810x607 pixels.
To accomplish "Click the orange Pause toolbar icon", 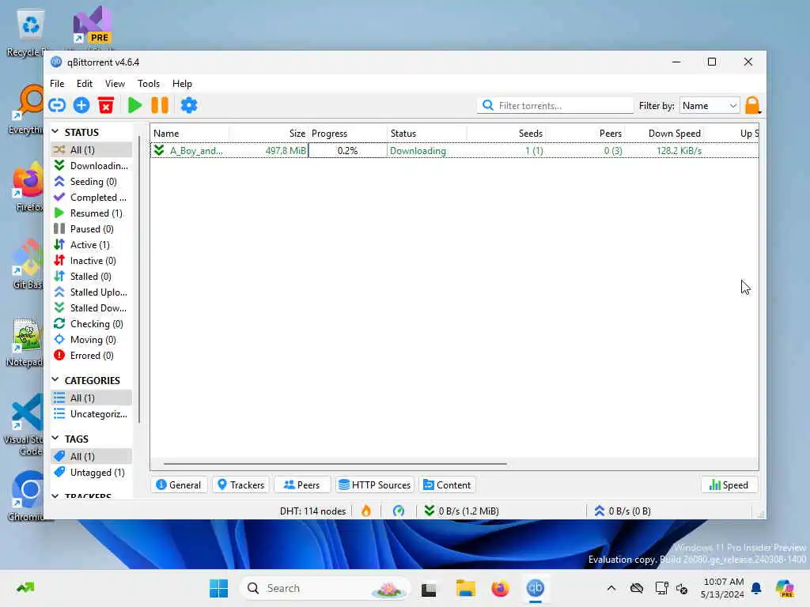I will click(160, 105).
